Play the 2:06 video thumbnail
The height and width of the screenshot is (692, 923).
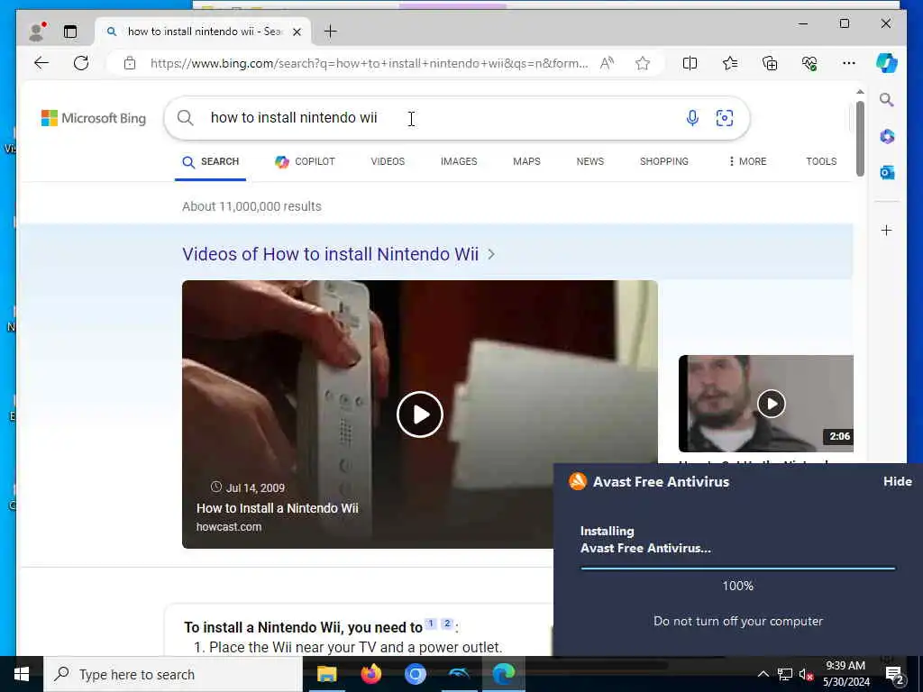pyautogui.click(x=772, y=404)
